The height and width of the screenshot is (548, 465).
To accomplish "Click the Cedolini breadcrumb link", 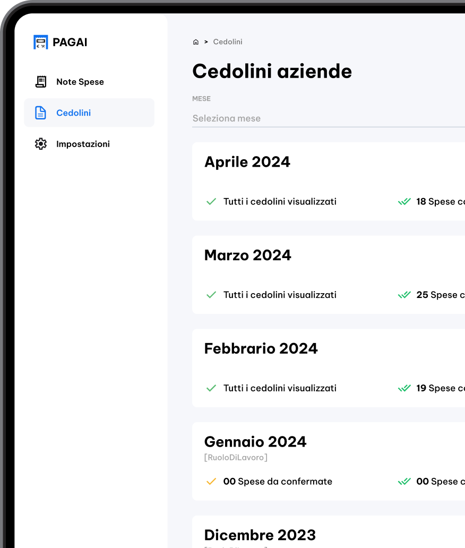I will (x=227, y=42).
